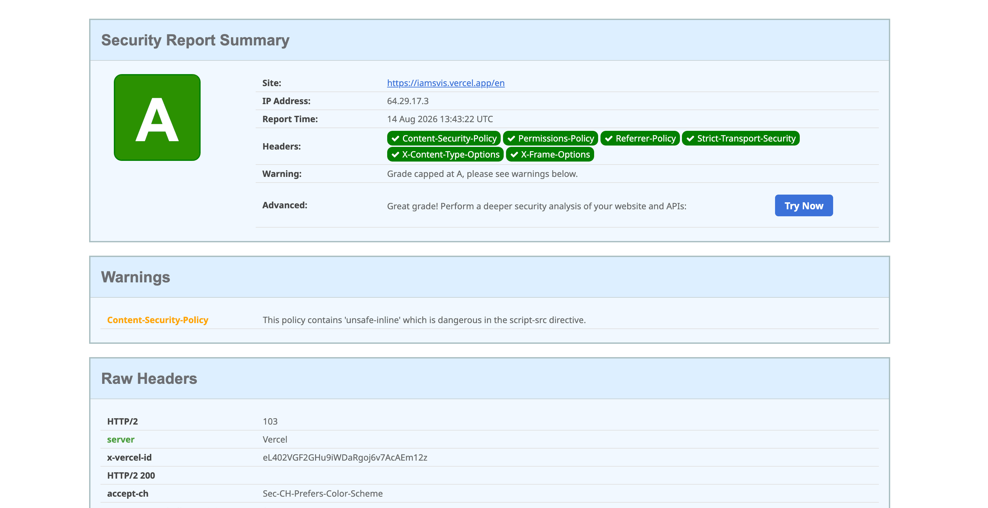988x508 pixels.
Task: Click the Strict-Transport-Security header badge
Action: (741, 139)
